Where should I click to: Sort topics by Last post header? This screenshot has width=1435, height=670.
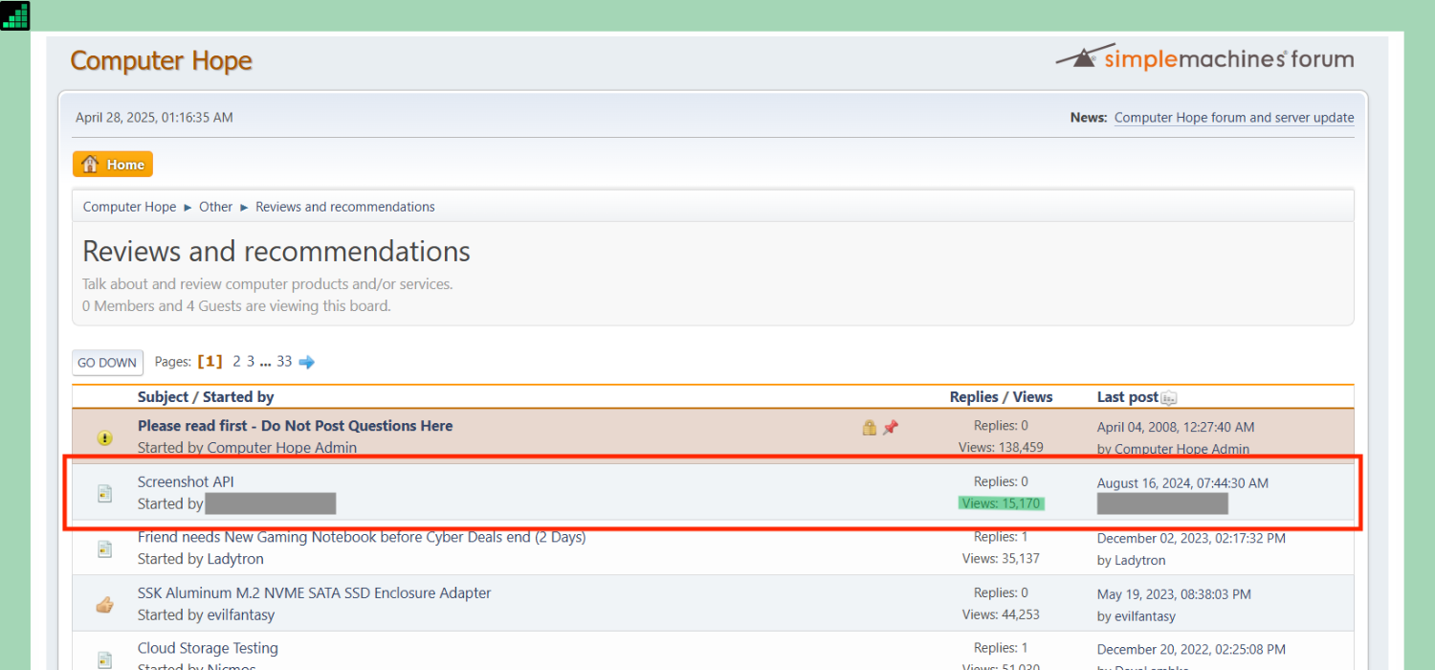(1127, 397)
